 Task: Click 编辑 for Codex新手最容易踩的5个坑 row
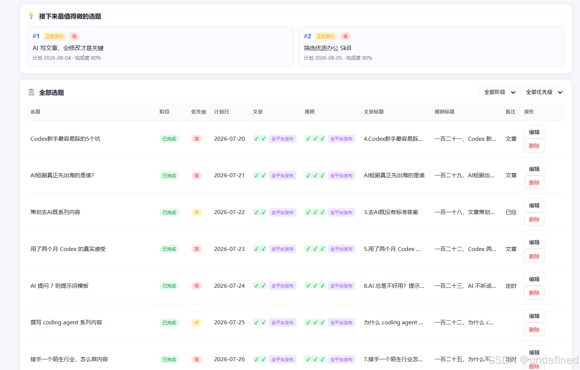[534, 132]
